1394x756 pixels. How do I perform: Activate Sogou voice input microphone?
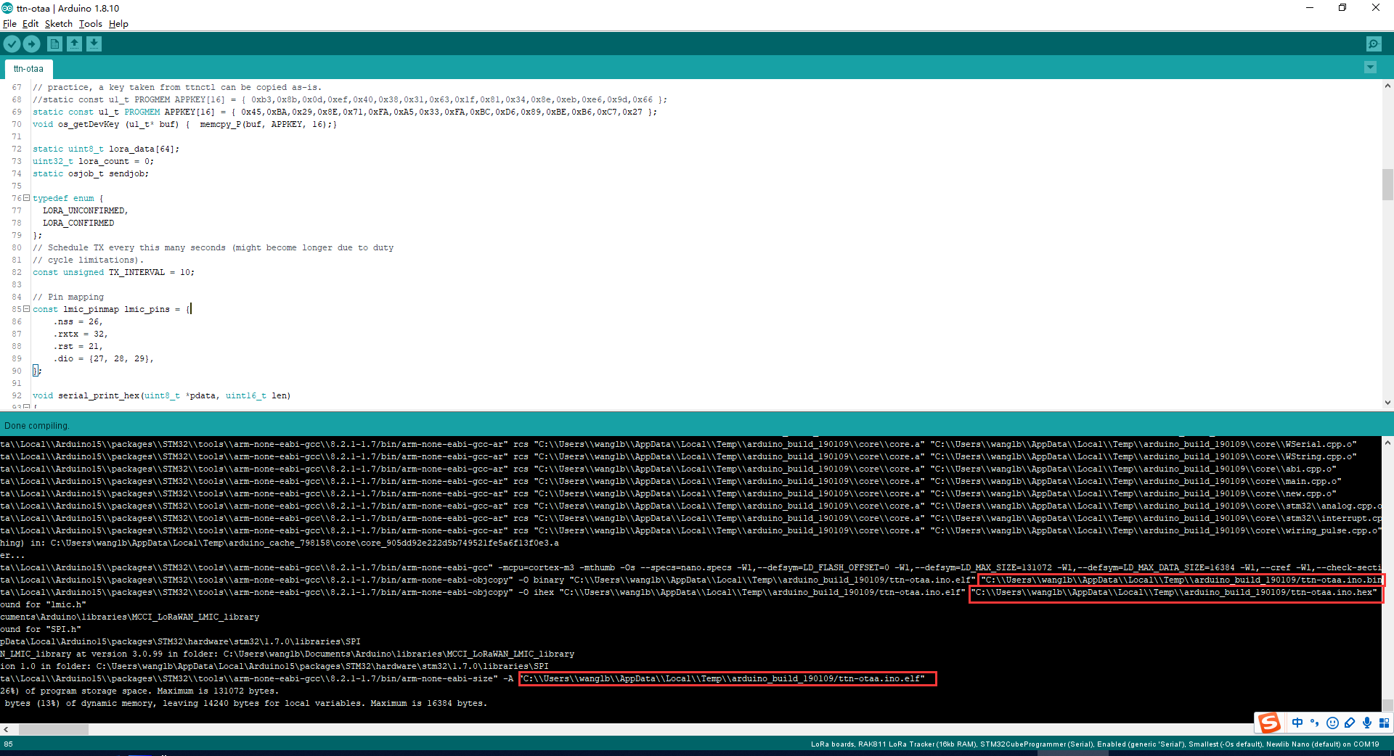coord(1367,723)
